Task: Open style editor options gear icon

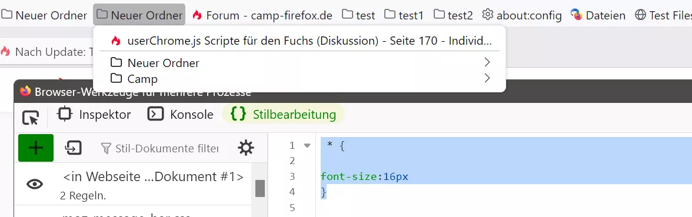Action: click(246, 148)
